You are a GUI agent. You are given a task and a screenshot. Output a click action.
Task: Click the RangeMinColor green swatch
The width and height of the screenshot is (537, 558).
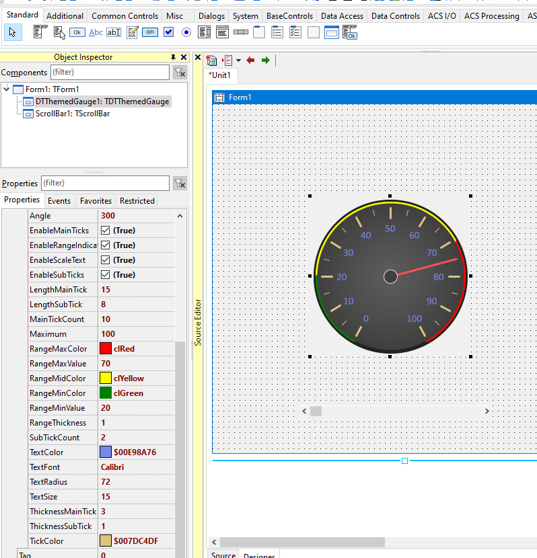point(106,393)
